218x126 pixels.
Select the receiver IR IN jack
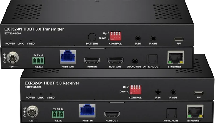tap(158, 92)
